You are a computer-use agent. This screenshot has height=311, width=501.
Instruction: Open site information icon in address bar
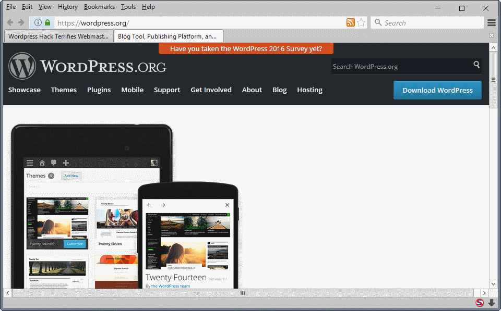[x=38, y=22]
